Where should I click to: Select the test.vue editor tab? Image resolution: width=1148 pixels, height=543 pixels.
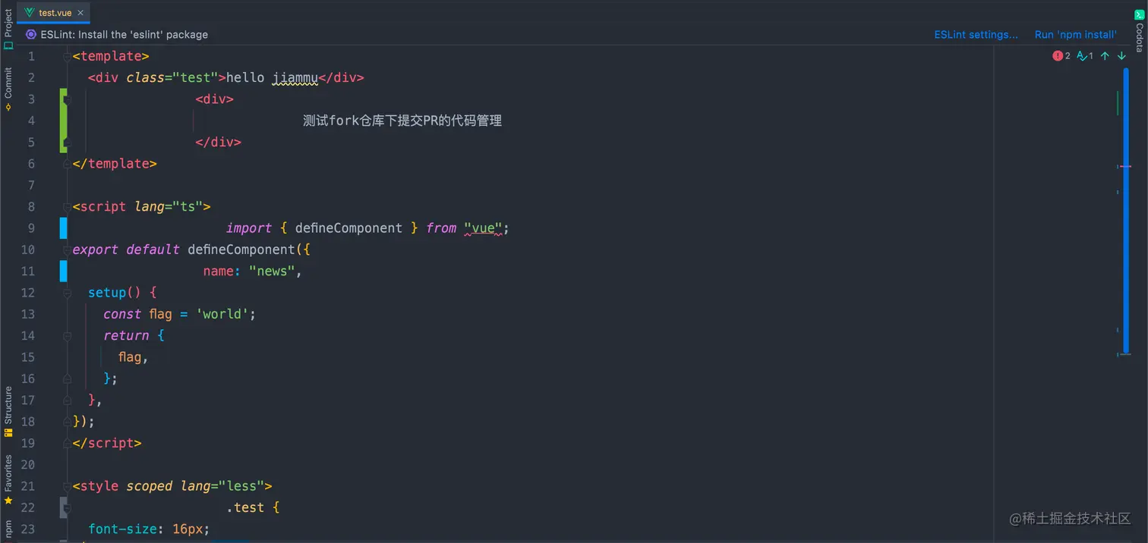click(54, 13)
